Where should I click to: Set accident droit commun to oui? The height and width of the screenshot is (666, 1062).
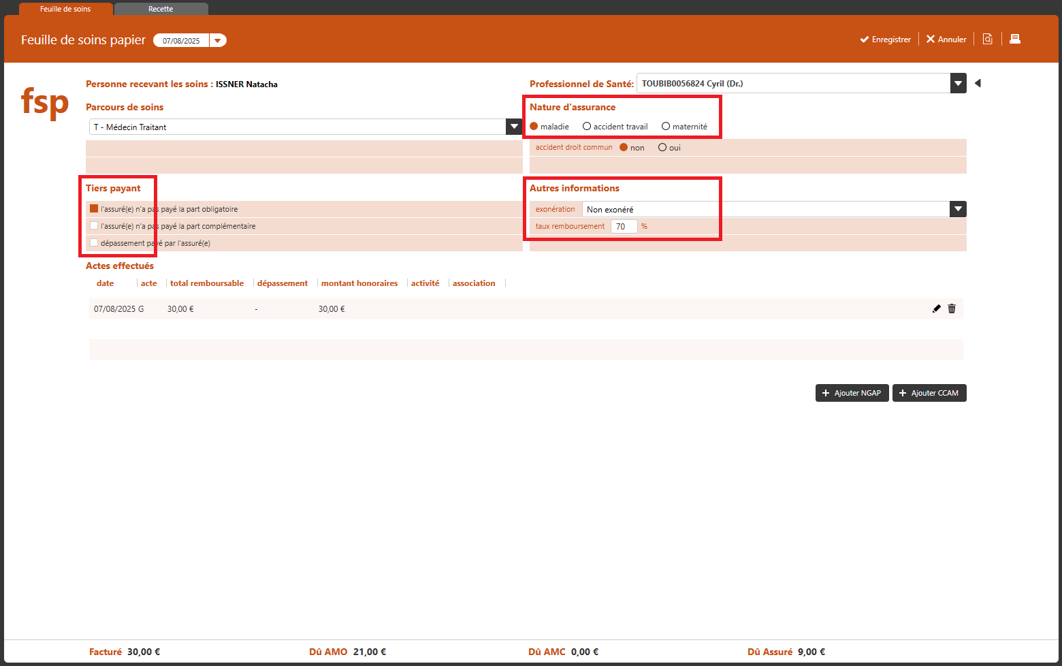[662, 148]
